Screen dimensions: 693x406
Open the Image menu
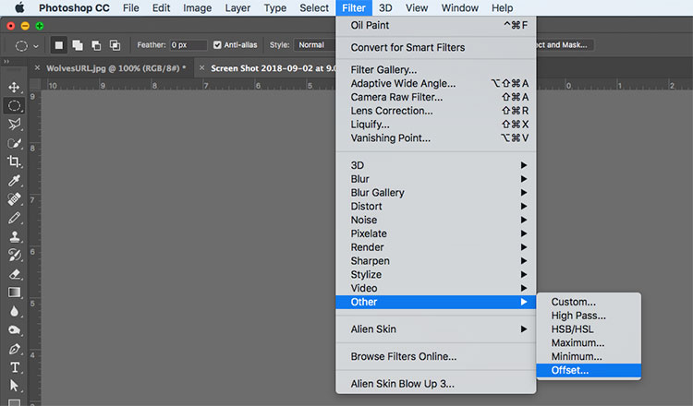[197, 8]
